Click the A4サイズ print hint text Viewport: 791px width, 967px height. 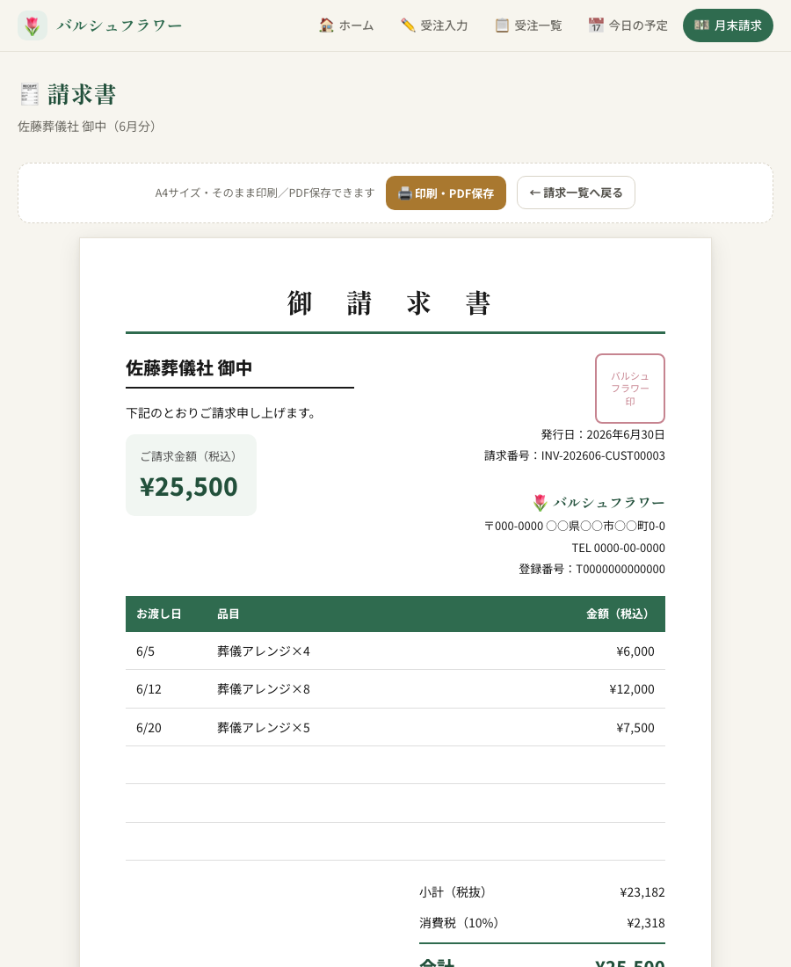point(265,193)
